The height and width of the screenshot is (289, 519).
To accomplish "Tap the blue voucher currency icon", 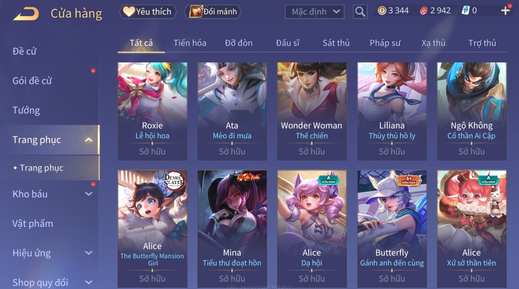I will point(465,11).
